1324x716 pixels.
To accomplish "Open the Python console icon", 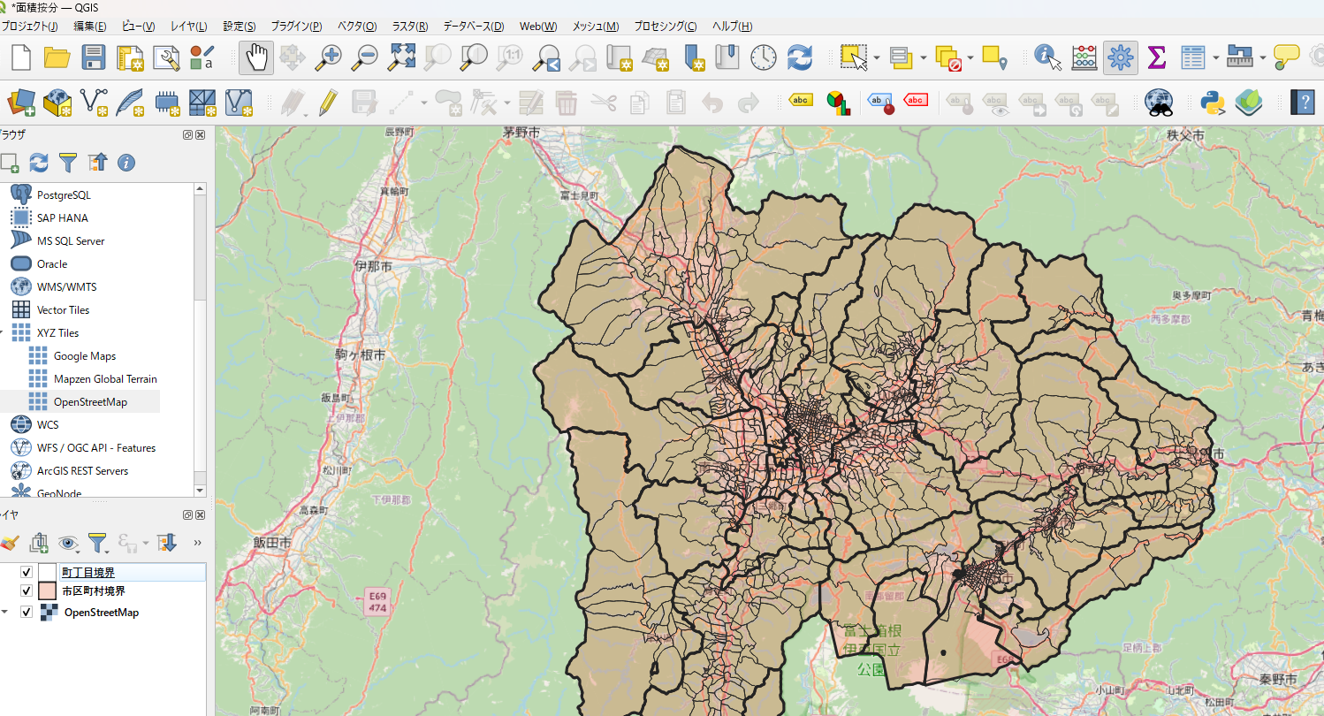I will pyautogui.click(x=1213, y=102).
